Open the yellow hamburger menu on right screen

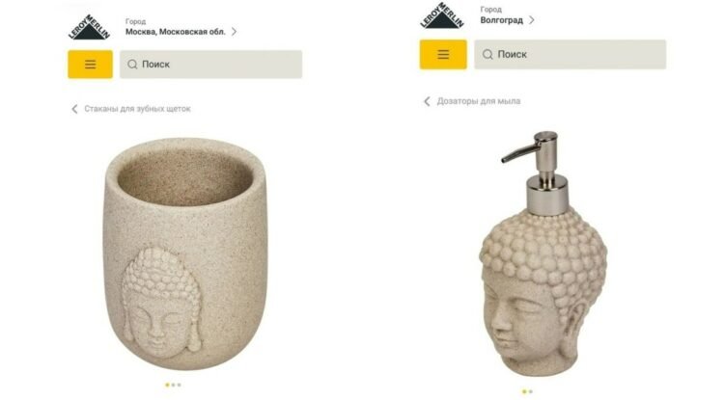point(443,54)
